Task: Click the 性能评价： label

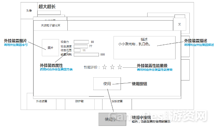Action: [92, 67]
